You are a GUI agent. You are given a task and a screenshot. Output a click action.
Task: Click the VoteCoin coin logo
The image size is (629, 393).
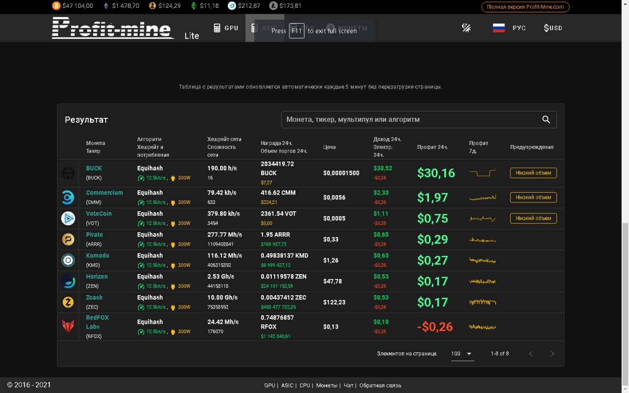click(68, 218)
